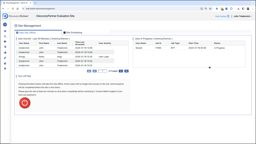
Task: Click the link chain icon in the sidebar
Action: point(5,58)
